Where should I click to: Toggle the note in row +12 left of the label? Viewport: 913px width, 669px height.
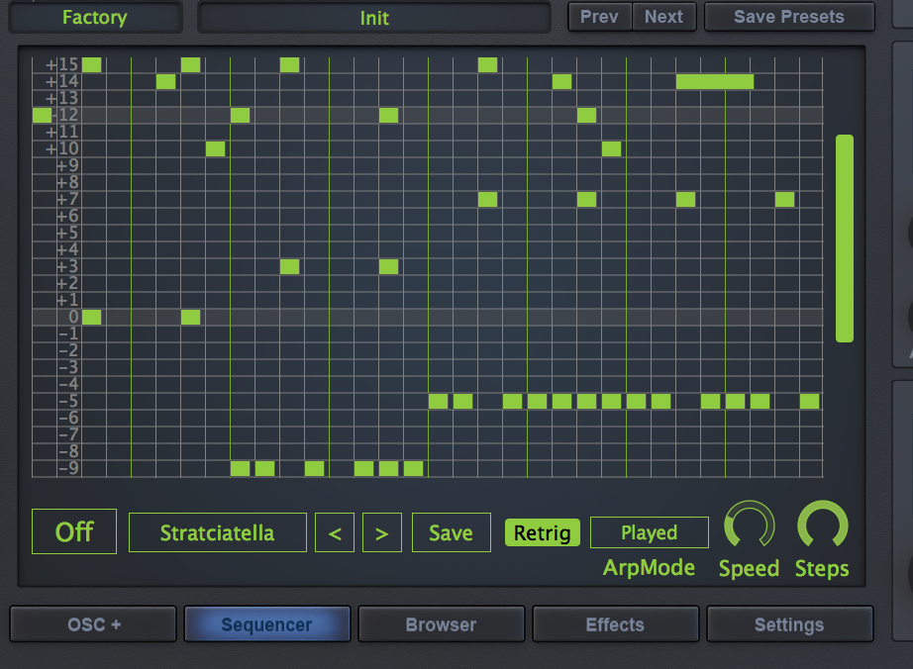[42, 115]
